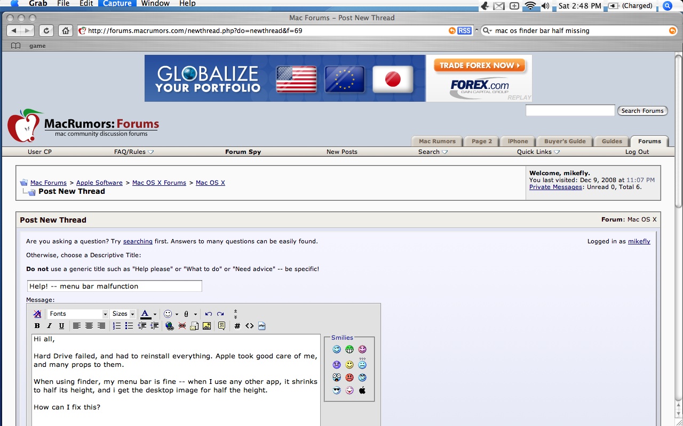Screen dimensions: 683x426
Task: Open Spotlight search in the menu bar
Action: 668,6
